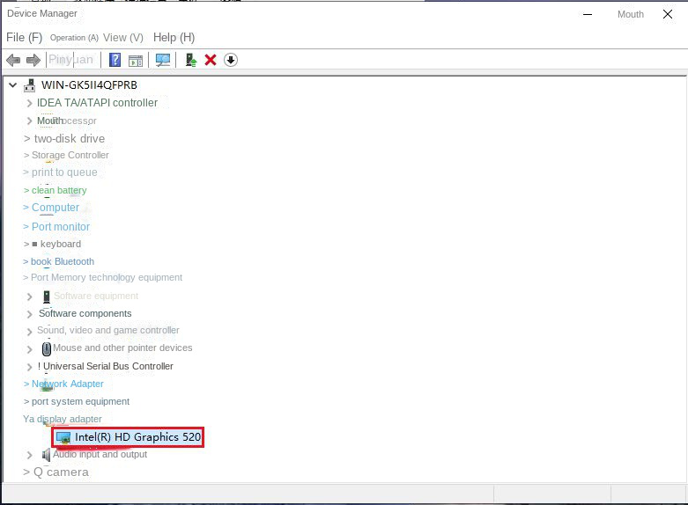Click the red X uninstall device icon
688x505 pixels.
pos(211,60)
